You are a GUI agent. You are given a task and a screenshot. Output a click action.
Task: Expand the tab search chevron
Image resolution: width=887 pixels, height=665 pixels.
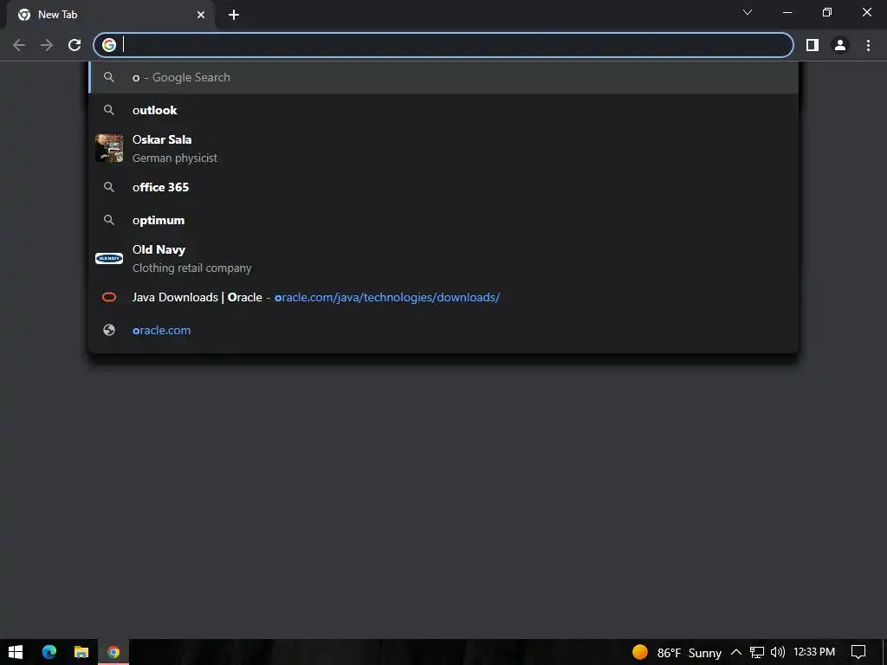pyautogui.click(x=748, y=12)
